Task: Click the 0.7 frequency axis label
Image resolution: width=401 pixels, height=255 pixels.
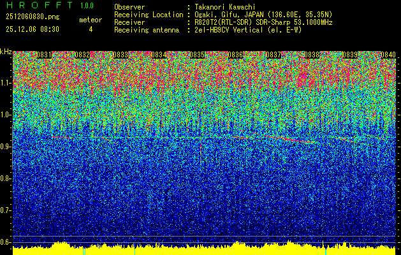Action: 6,210
